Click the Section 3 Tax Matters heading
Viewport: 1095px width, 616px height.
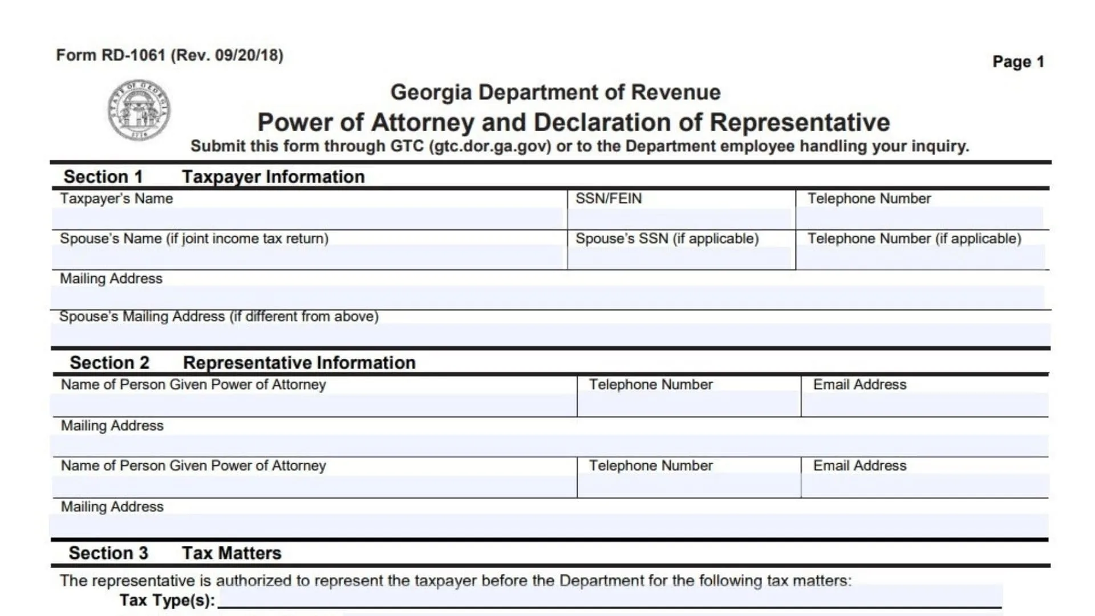point(175,553)
